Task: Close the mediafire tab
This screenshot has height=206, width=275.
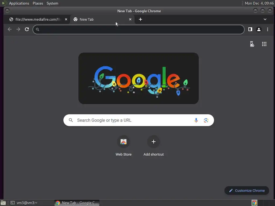Action: coord(66,19)
